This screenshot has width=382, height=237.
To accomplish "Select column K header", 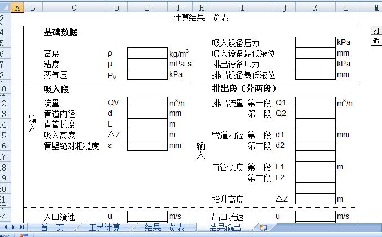I will (315, 8).
